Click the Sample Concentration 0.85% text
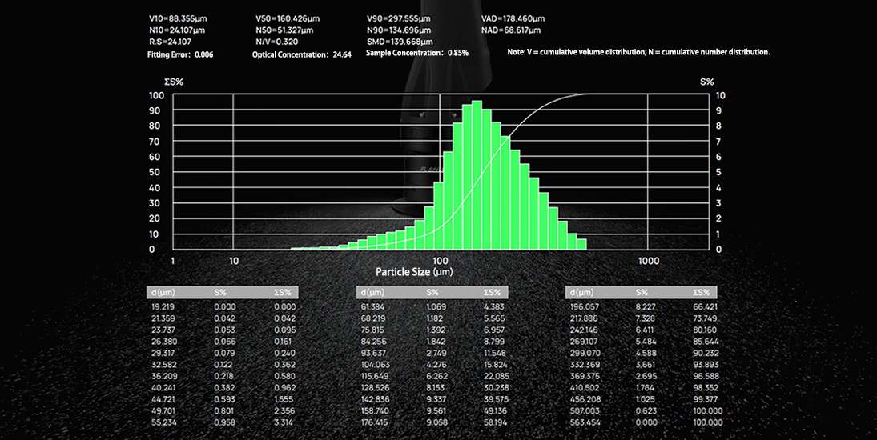The image size is (877, 440). coord(417,53)
